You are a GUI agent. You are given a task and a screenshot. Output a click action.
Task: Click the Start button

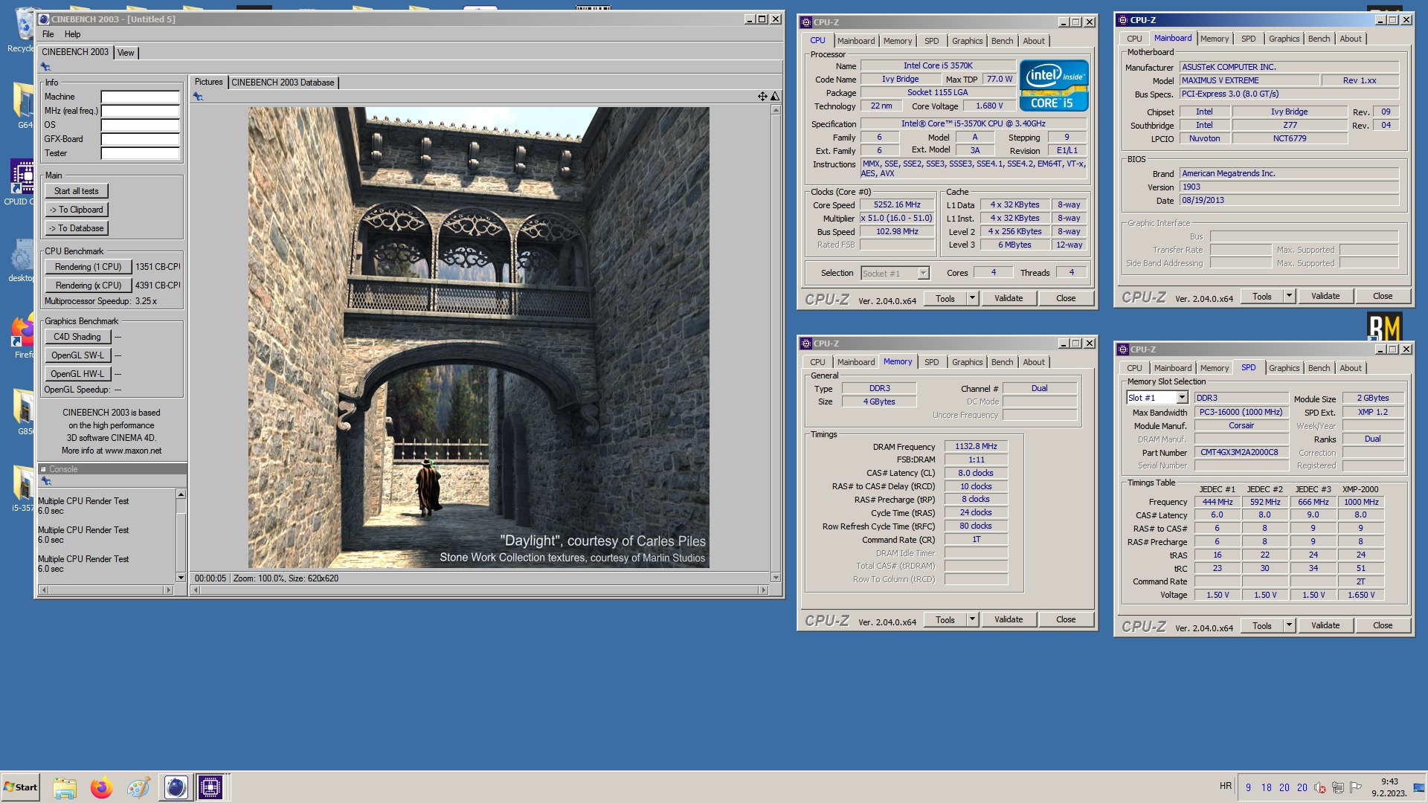pos(21,787)
